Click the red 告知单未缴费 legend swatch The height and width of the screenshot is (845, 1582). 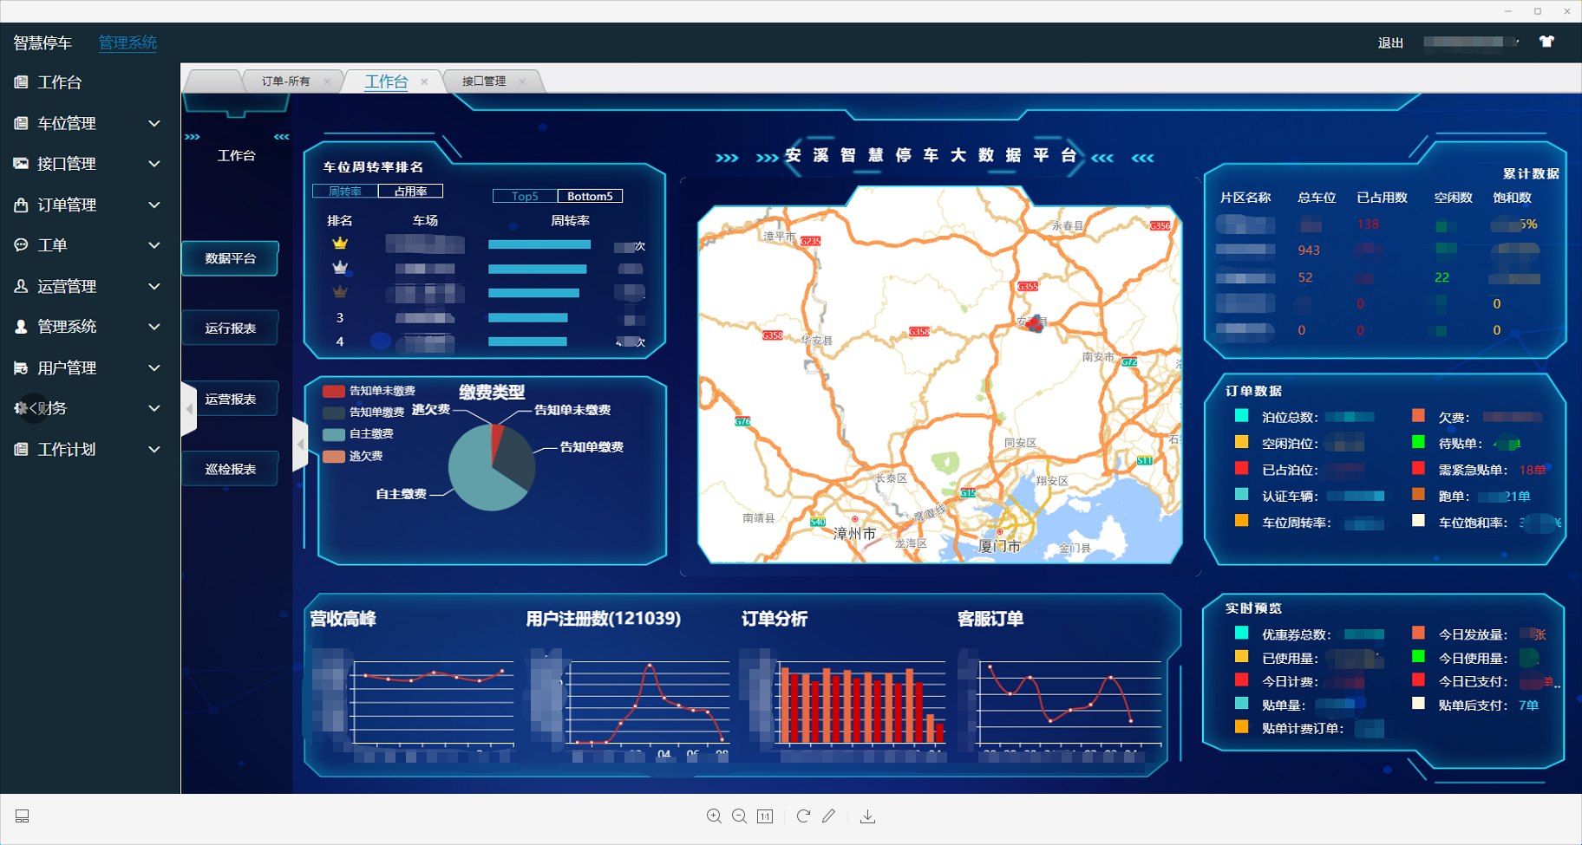[334, 392]
